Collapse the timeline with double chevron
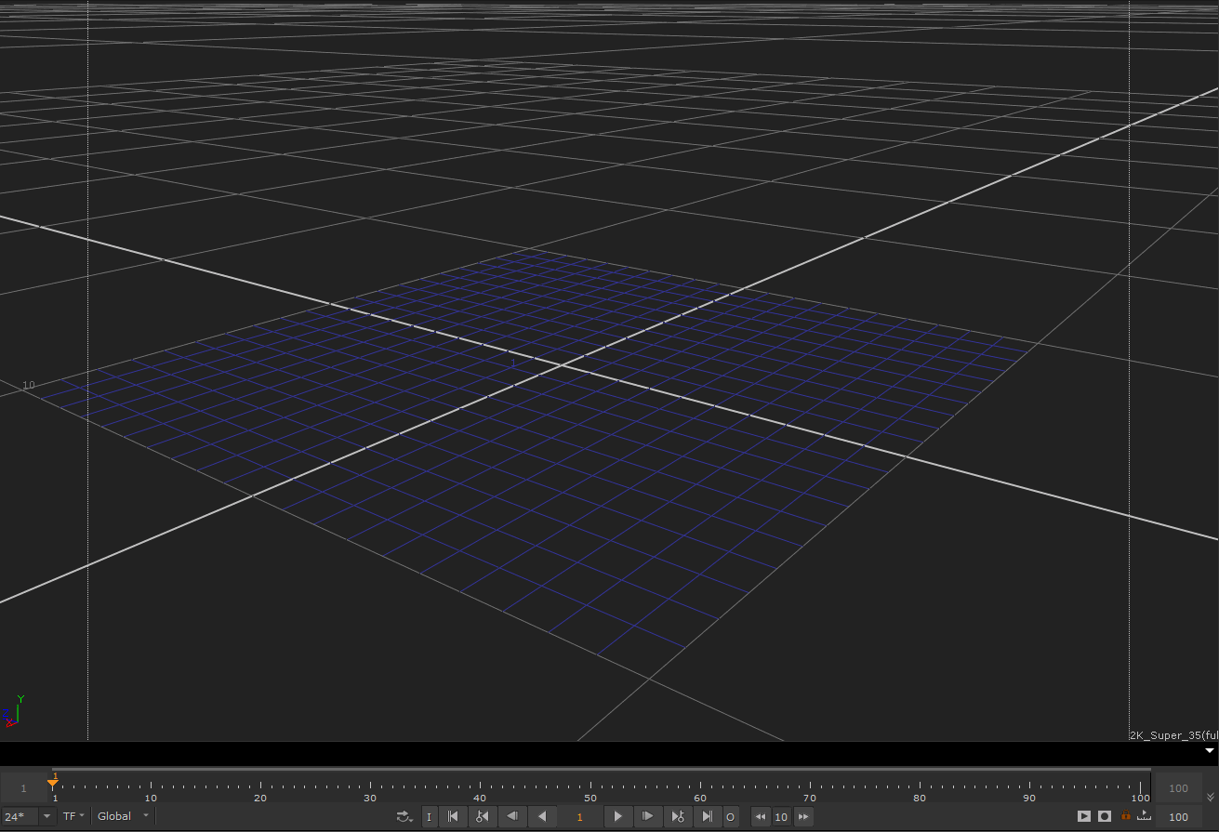This screenshot has height=832, width=1219. (1210, 797)
